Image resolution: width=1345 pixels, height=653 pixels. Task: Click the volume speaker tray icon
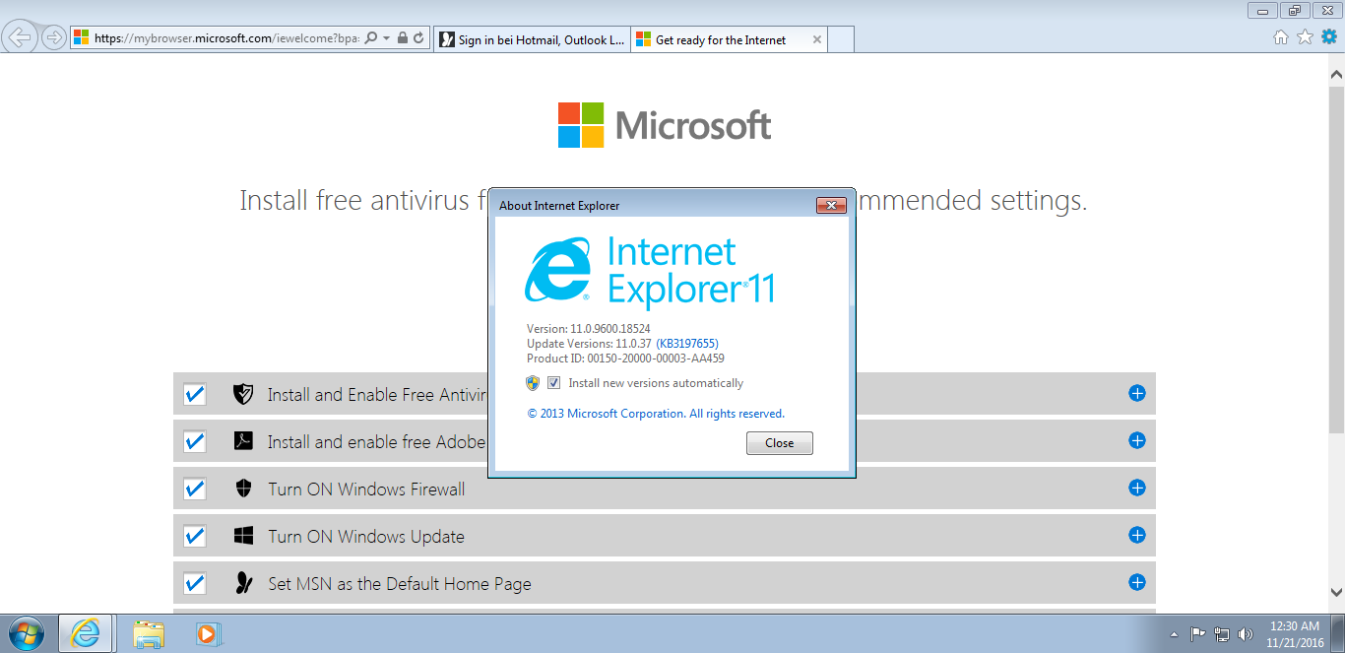click(x=1246, y=634)
